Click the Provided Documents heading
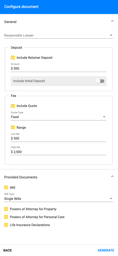Viewport: 118px width, 256px height. [21, 177]
